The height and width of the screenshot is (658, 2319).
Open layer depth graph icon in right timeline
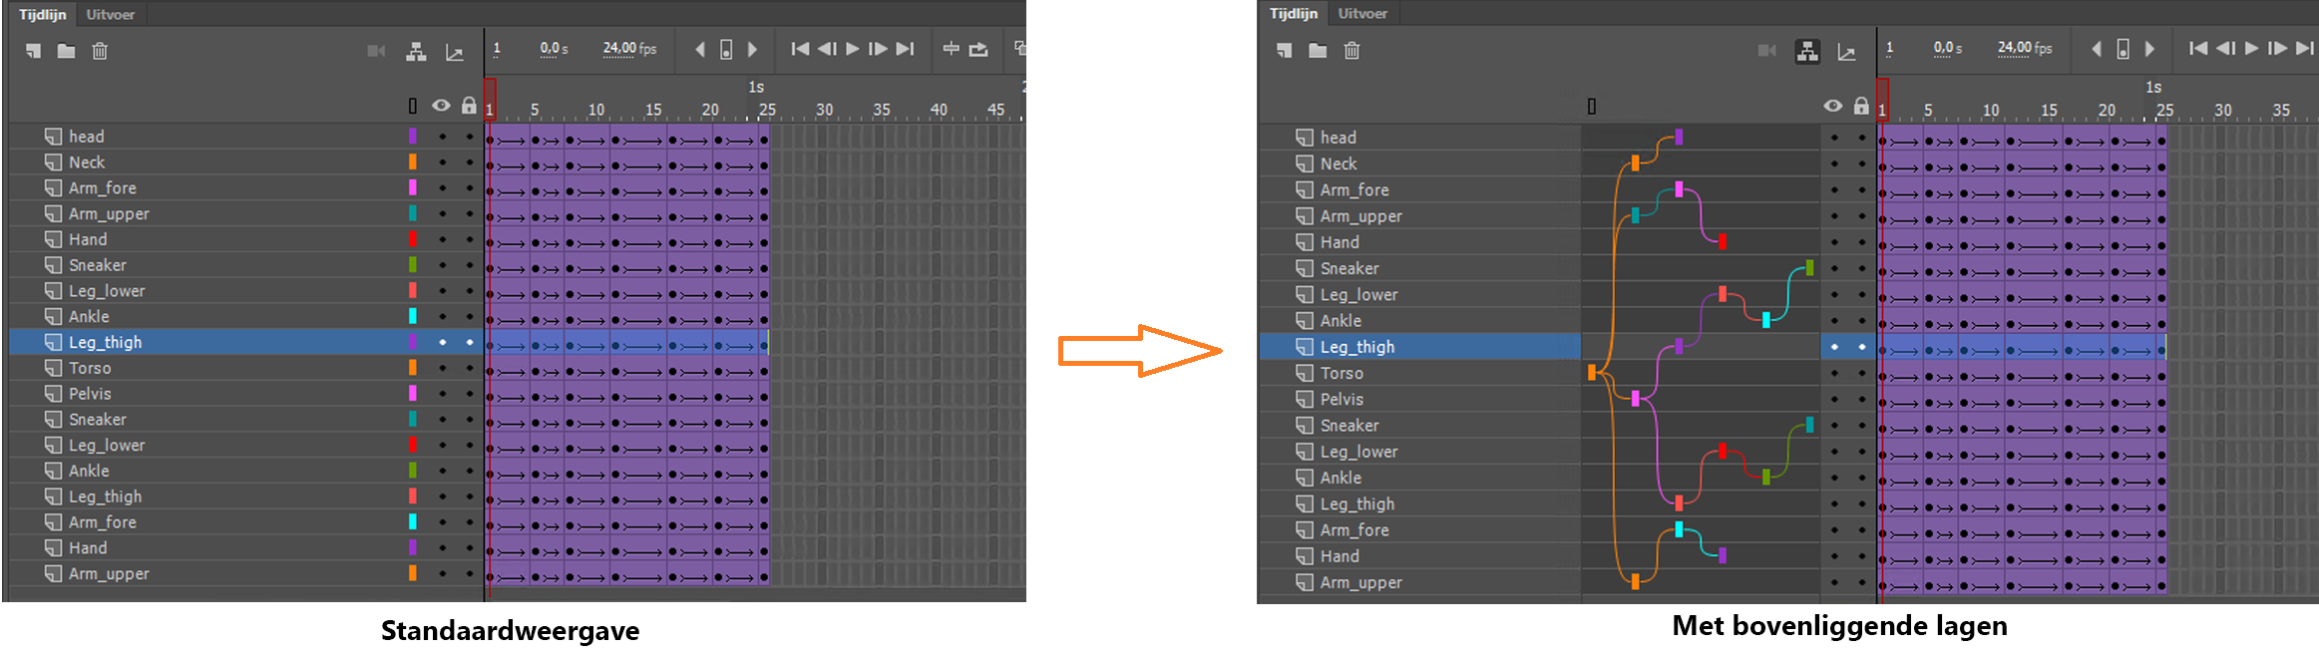(1846, 52)
